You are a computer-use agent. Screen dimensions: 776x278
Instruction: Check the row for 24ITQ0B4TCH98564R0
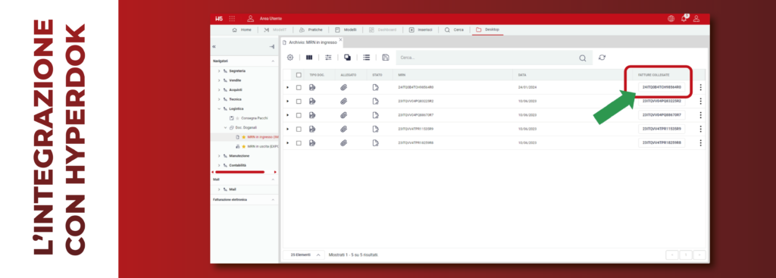(299, 88)
